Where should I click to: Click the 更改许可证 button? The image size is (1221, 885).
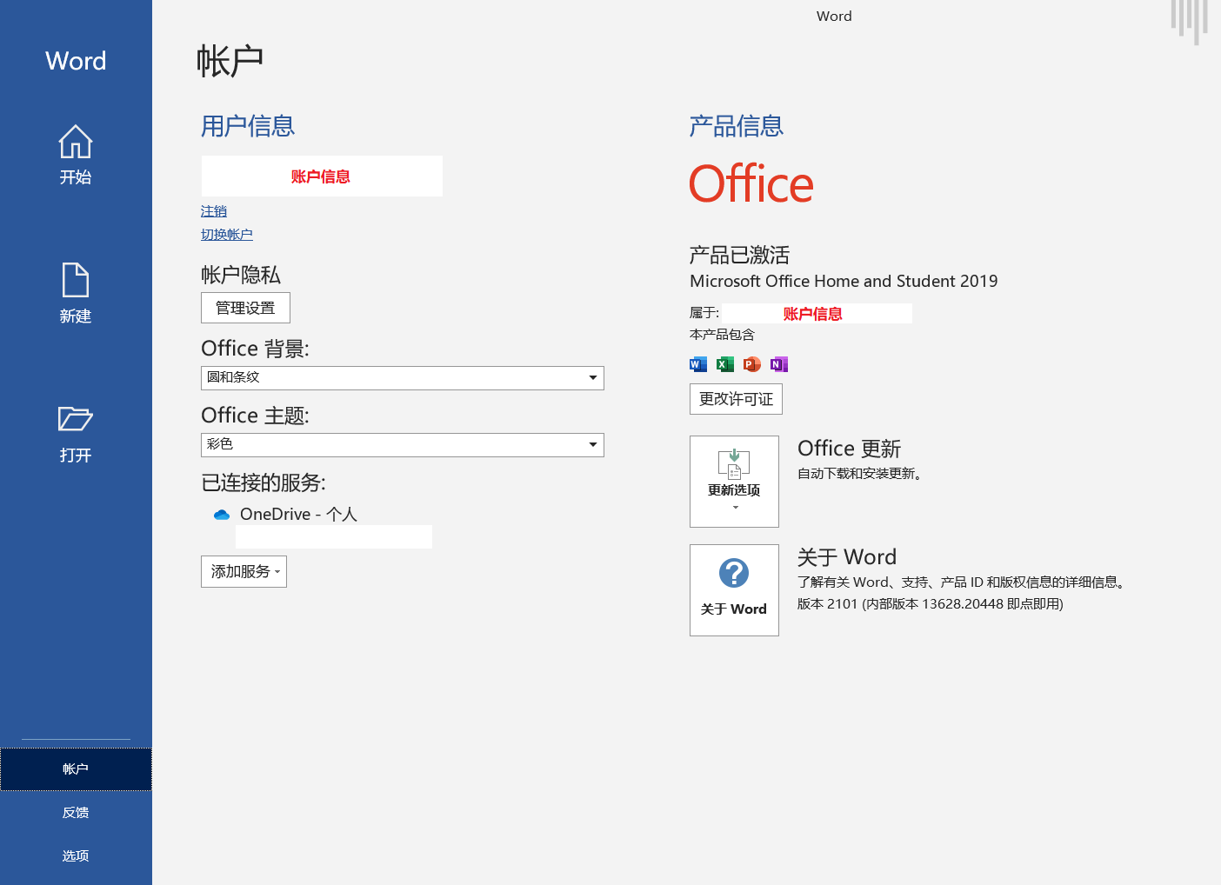pos(736,399)
